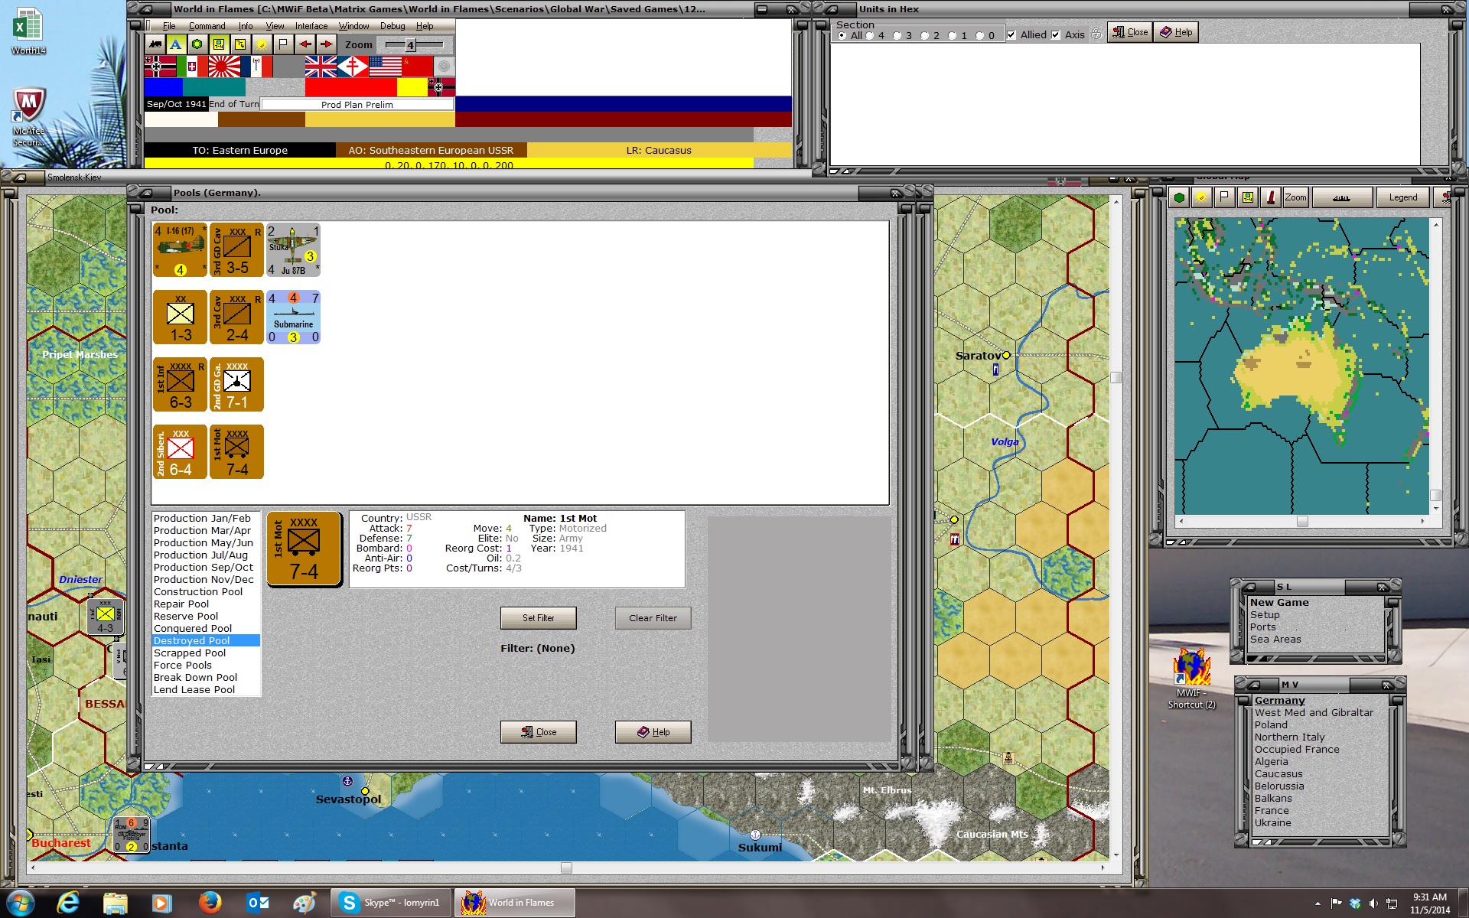Open the Legend in Global Map window

(x=1403, y=197)
